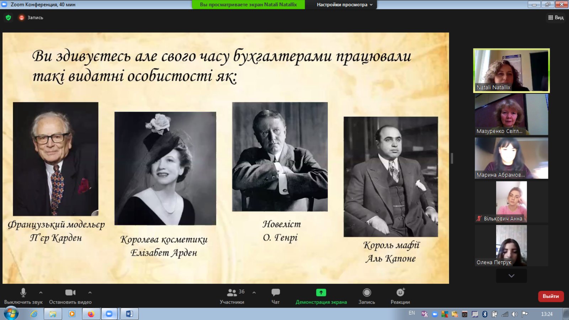Viewport: 569px width, 320px height.
Task: Click the Єлізабет Арден portrait on slide
Action: [165, 169]
